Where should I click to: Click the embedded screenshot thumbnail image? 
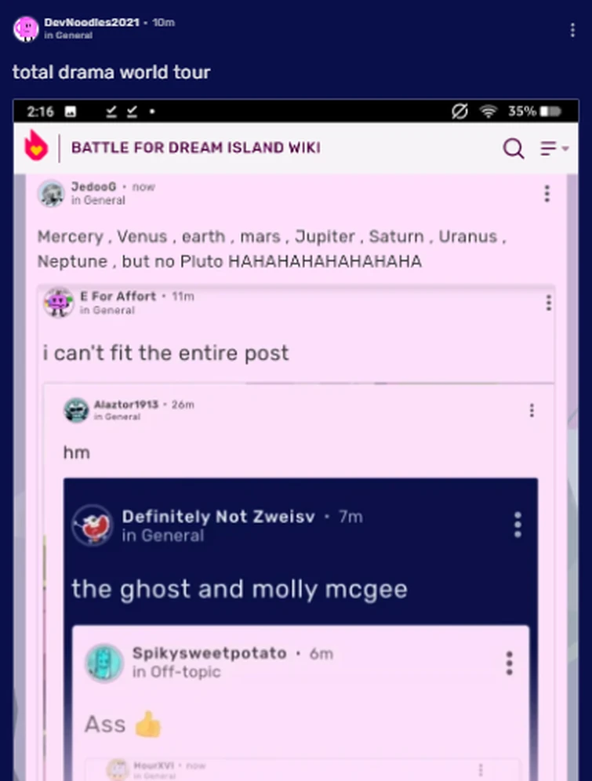(x=296, y=440)
